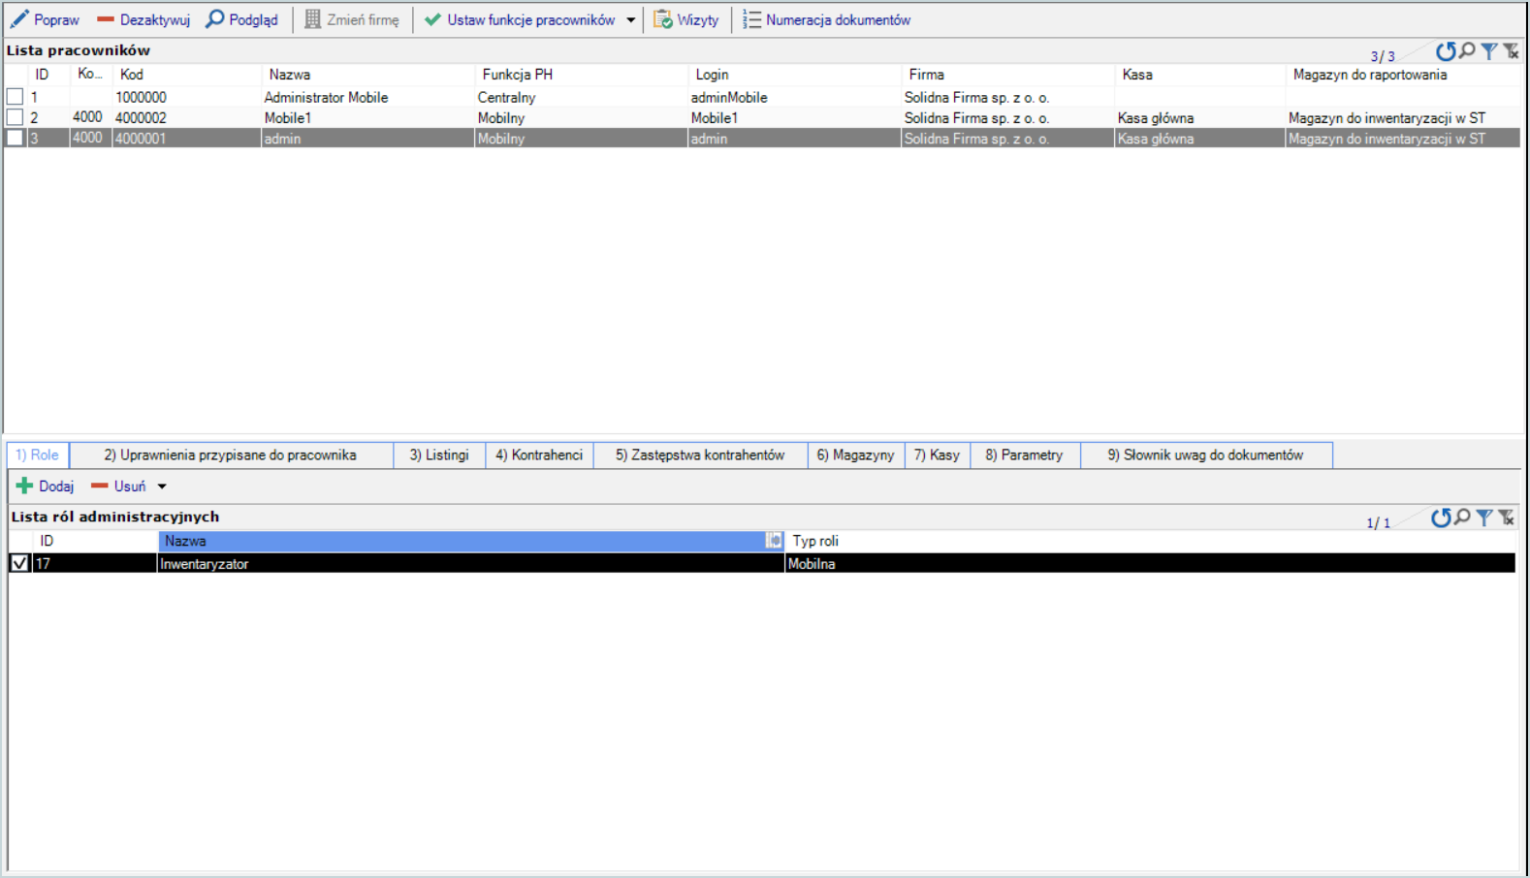The image size is (1530, 878).
Task: Open Podgląd magnifier preview
Action: [x=215, y=19]
